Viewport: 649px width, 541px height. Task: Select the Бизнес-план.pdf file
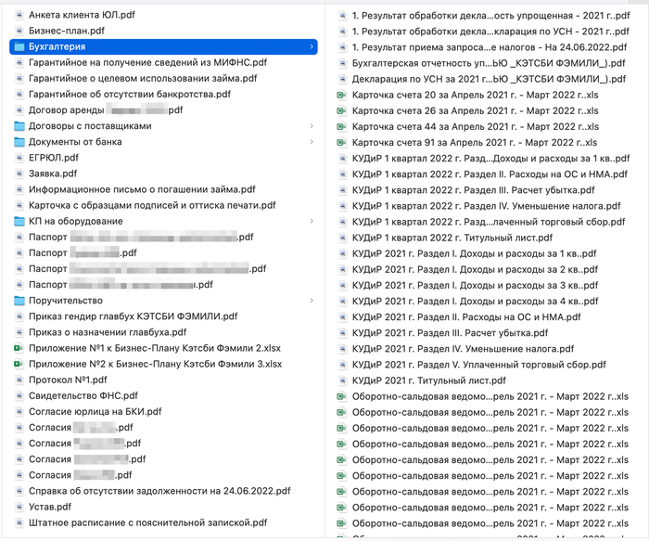[67, 31]
